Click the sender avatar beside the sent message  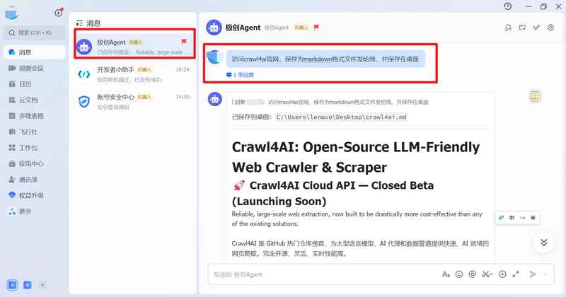tap(214, 57)
